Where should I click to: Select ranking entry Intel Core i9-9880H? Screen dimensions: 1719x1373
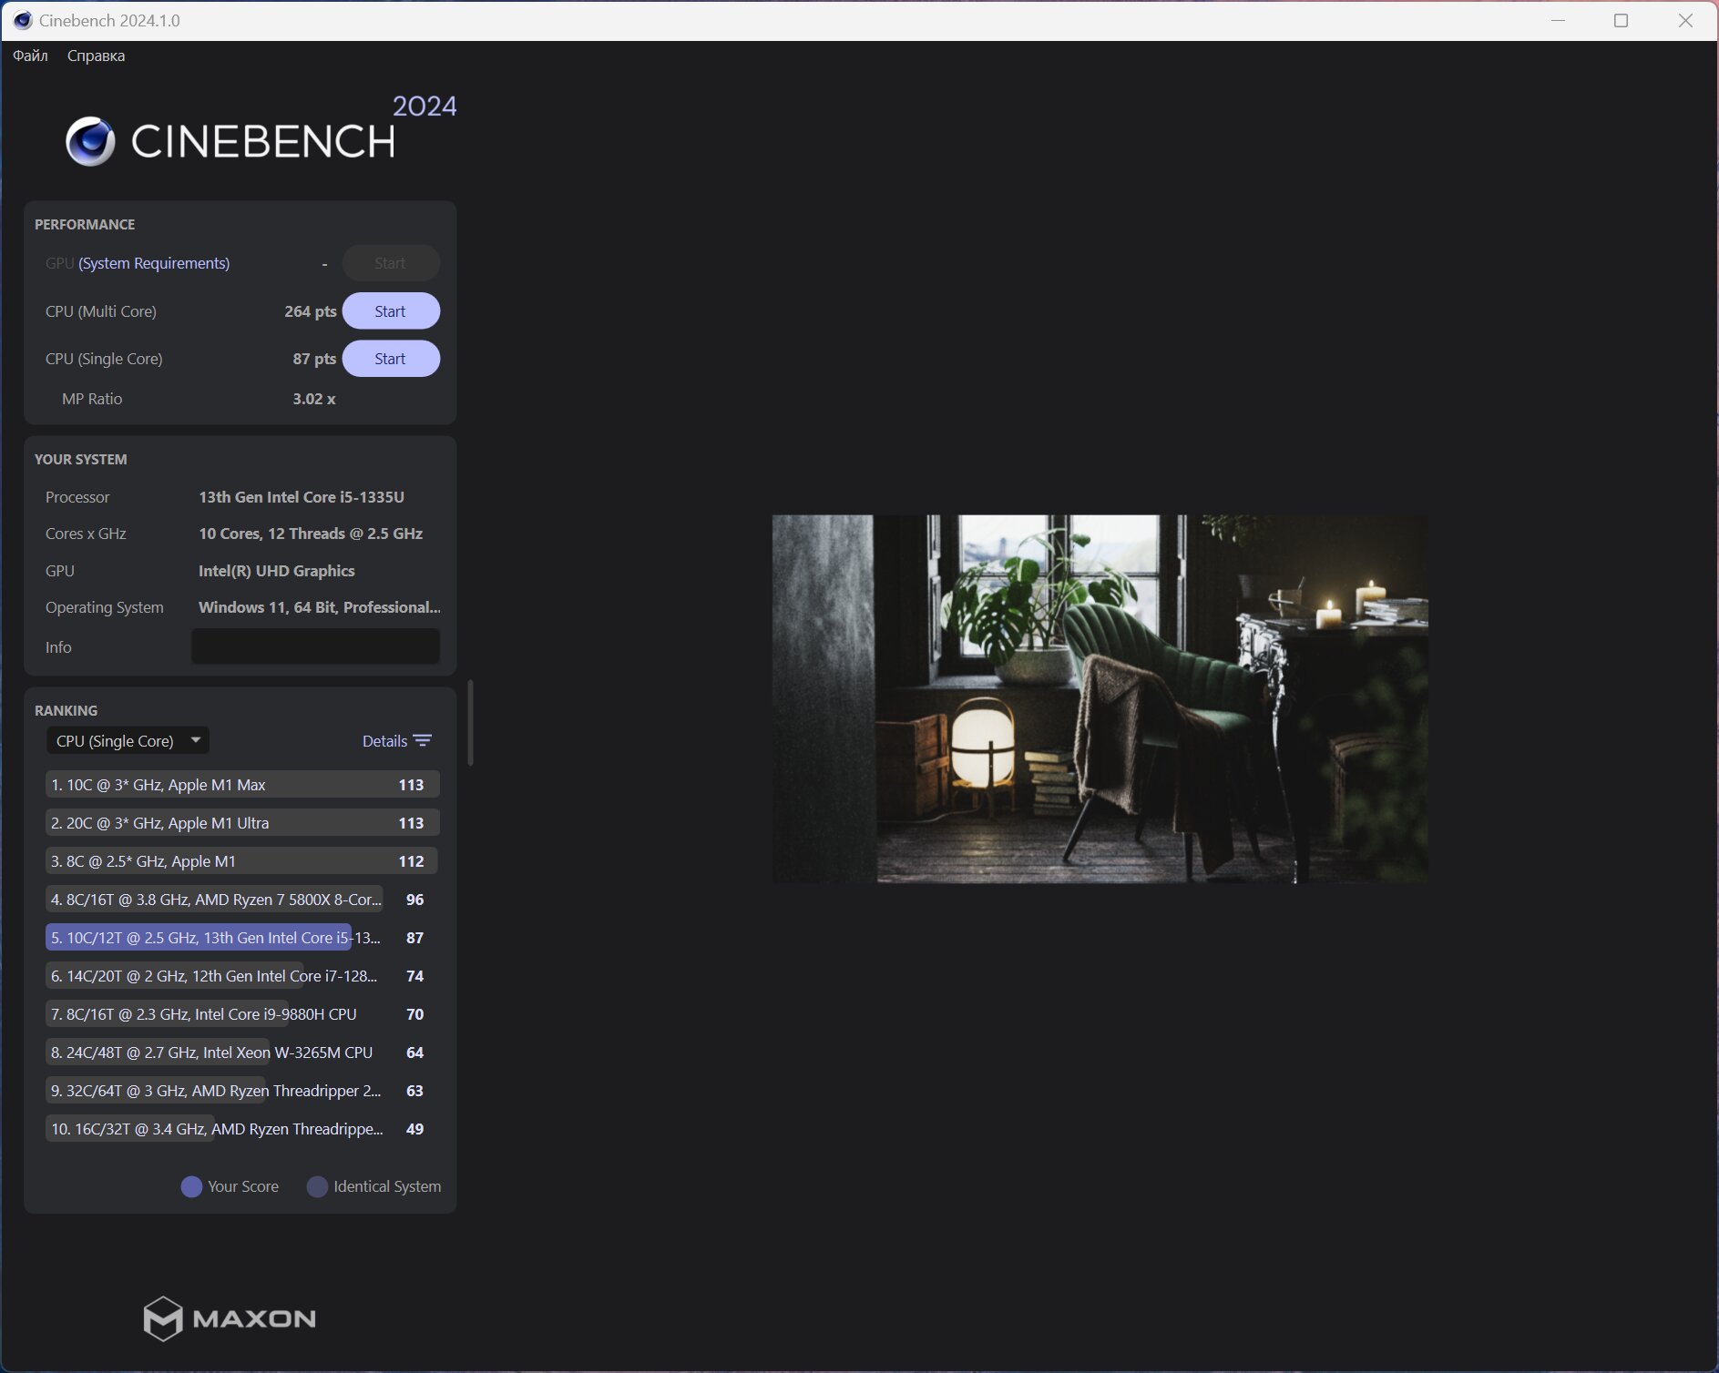coord(242,1014)
